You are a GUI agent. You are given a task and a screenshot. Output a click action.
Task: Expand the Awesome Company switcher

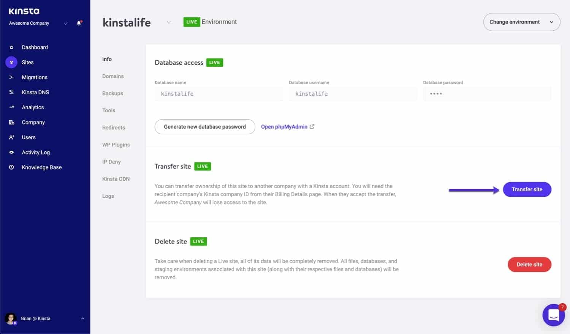[x=65, y=24]
